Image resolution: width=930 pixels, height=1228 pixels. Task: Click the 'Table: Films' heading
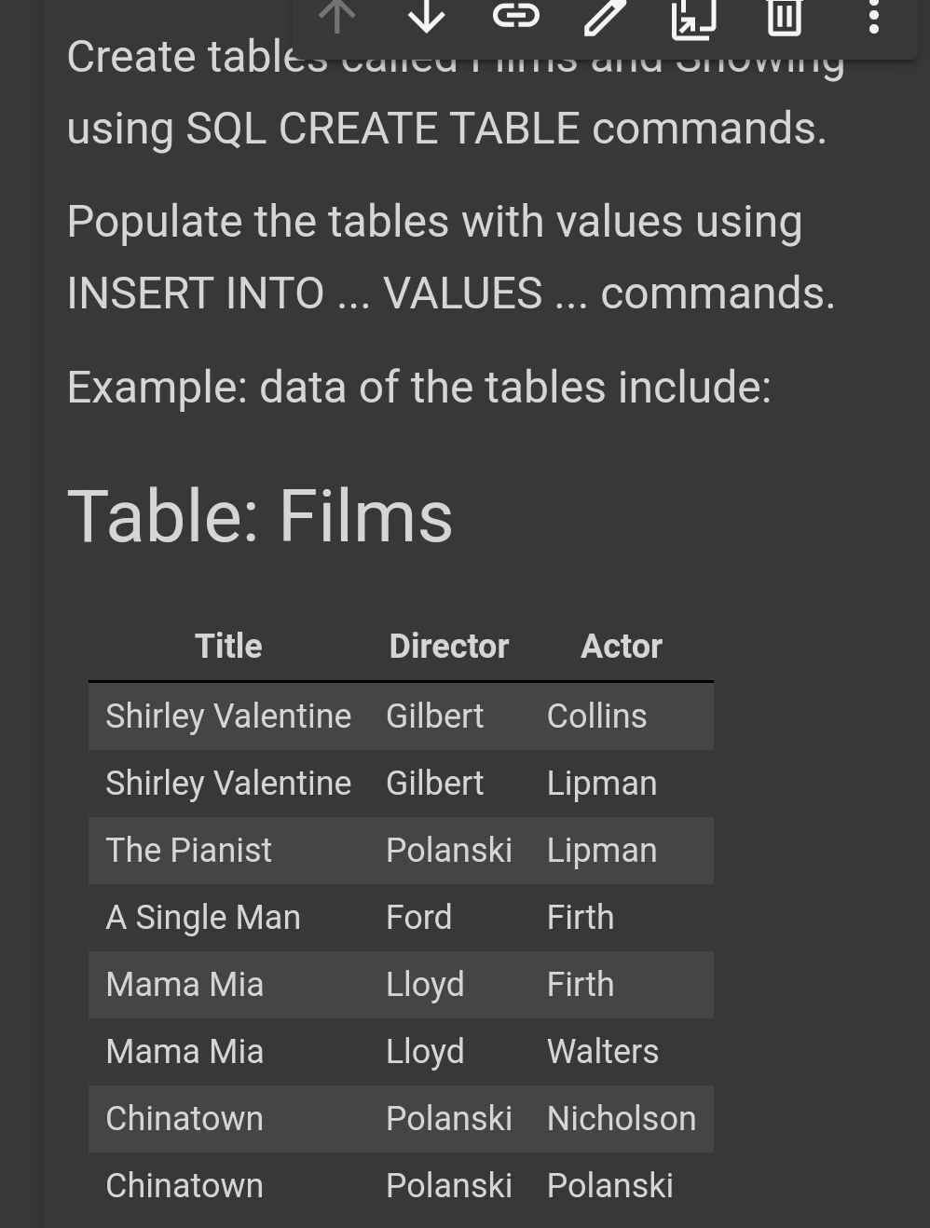click(260, 516)
